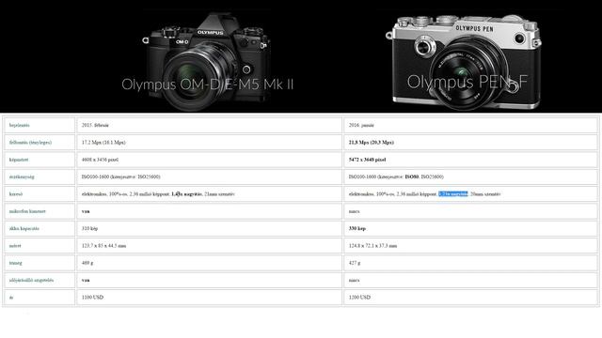Select the 'bejelentés' row label
The width and height of the screenshot is (602, 338).
tap(19, 125)
